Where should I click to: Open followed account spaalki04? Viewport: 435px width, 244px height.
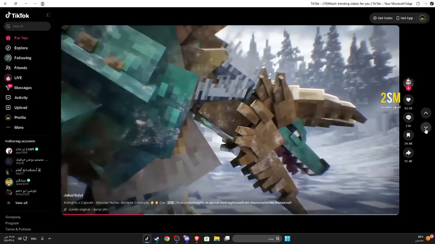pos(27,182)
